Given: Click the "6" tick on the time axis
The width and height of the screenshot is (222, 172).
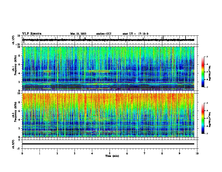Looking at the screenshot, I should pos(127,153).
